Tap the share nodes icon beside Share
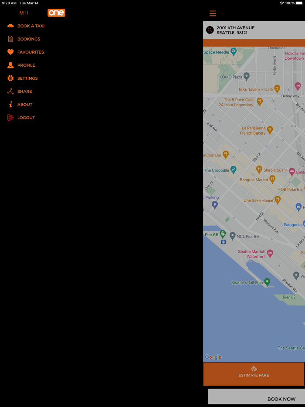 [x=10, y=92]
